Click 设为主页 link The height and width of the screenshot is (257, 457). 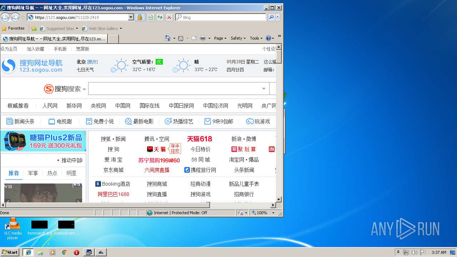tap(9, 49)
